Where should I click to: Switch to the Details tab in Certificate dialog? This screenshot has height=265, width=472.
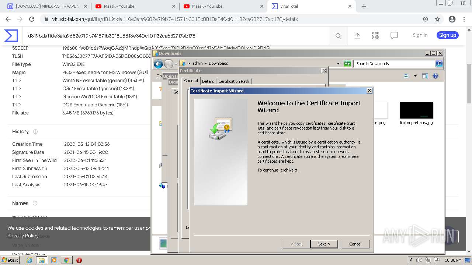pyautogui.click(x=208, y=81)
